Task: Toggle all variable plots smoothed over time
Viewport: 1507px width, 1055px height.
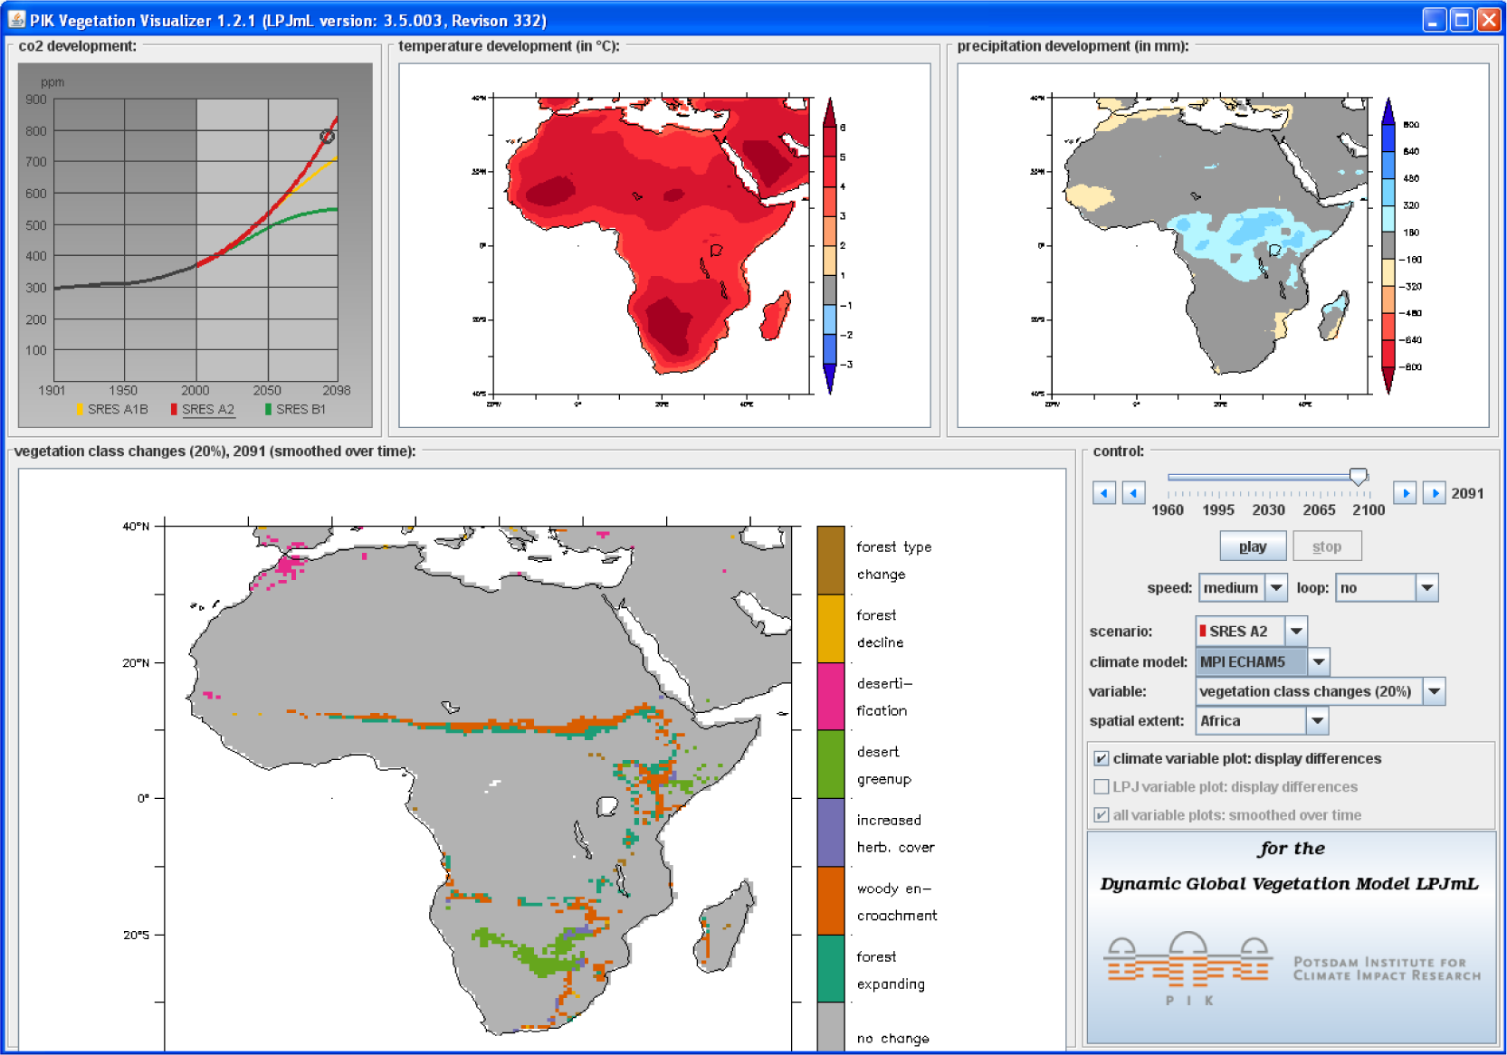Action: [1102, 815]
